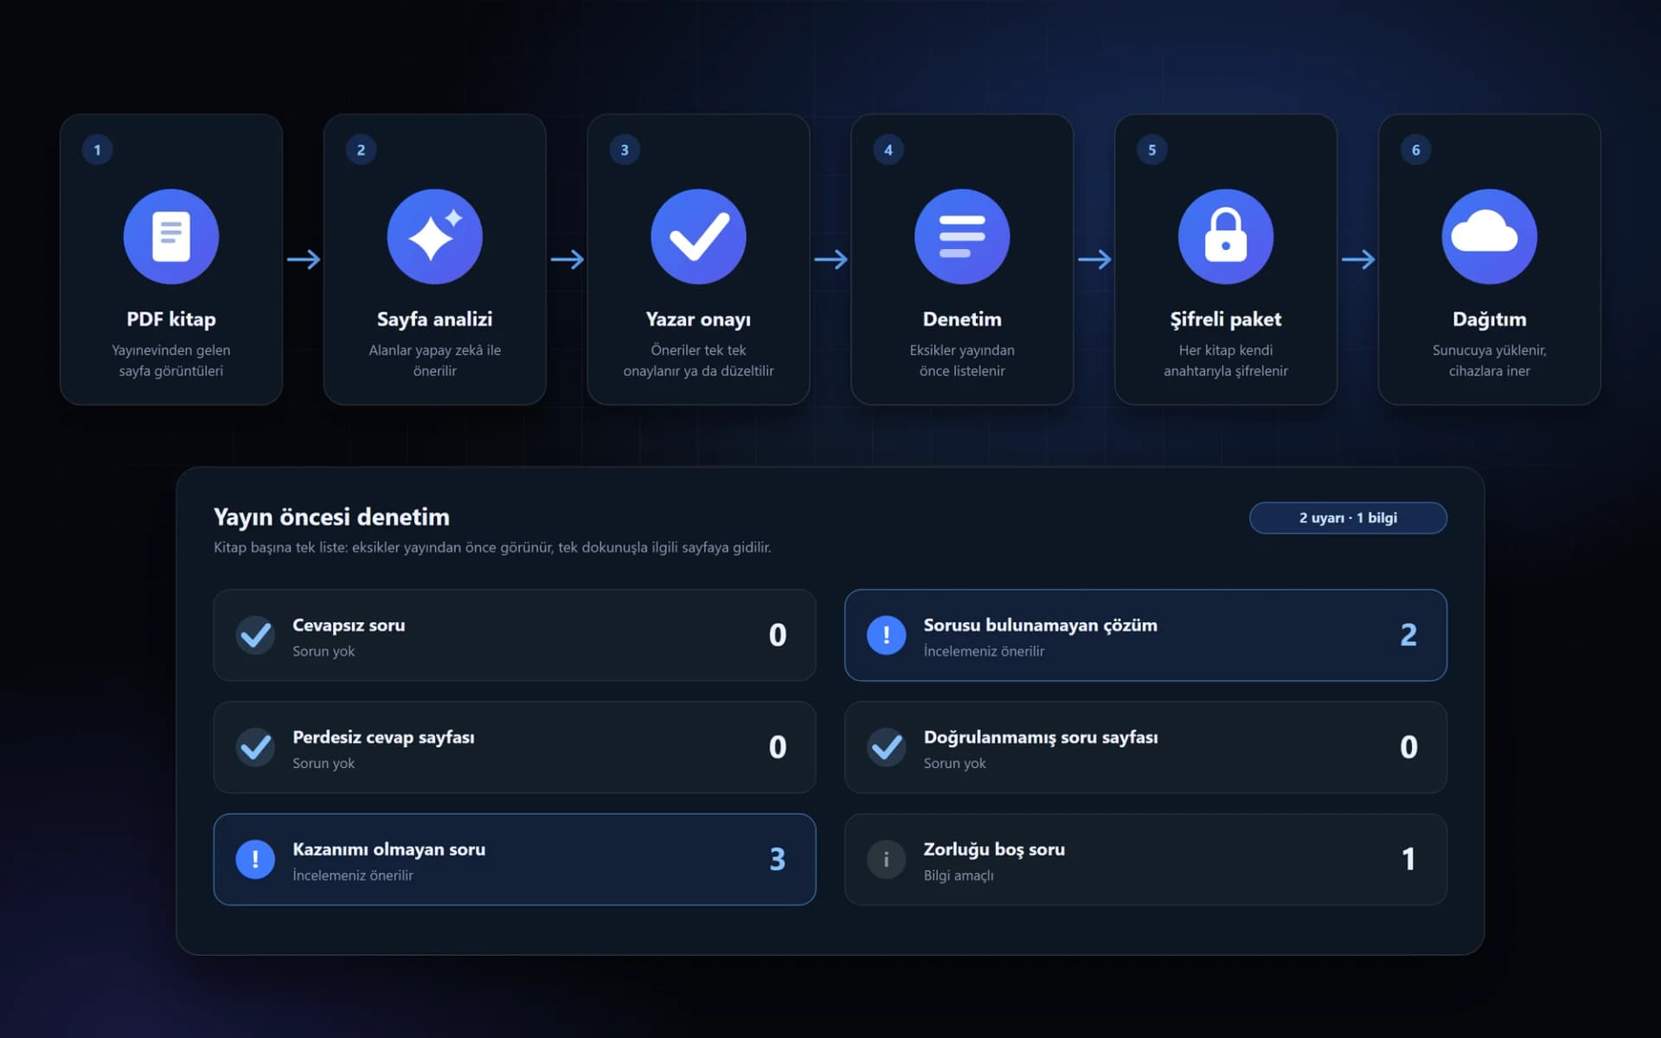Image resolution: width=1661 pixels, height=1038 pixels.
Task: Open the Zorluğu boş soru audit row
Action: 1145,859
